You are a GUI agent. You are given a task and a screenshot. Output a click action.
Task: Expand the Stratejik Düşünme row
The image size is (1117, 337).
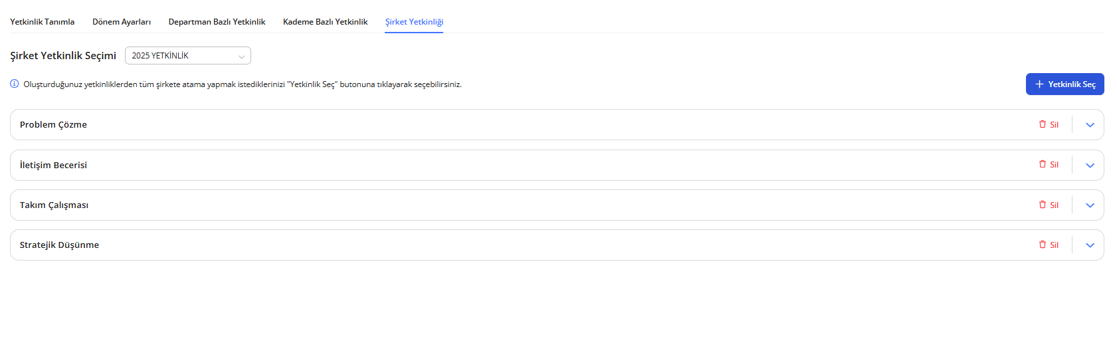pos(1090,245)
